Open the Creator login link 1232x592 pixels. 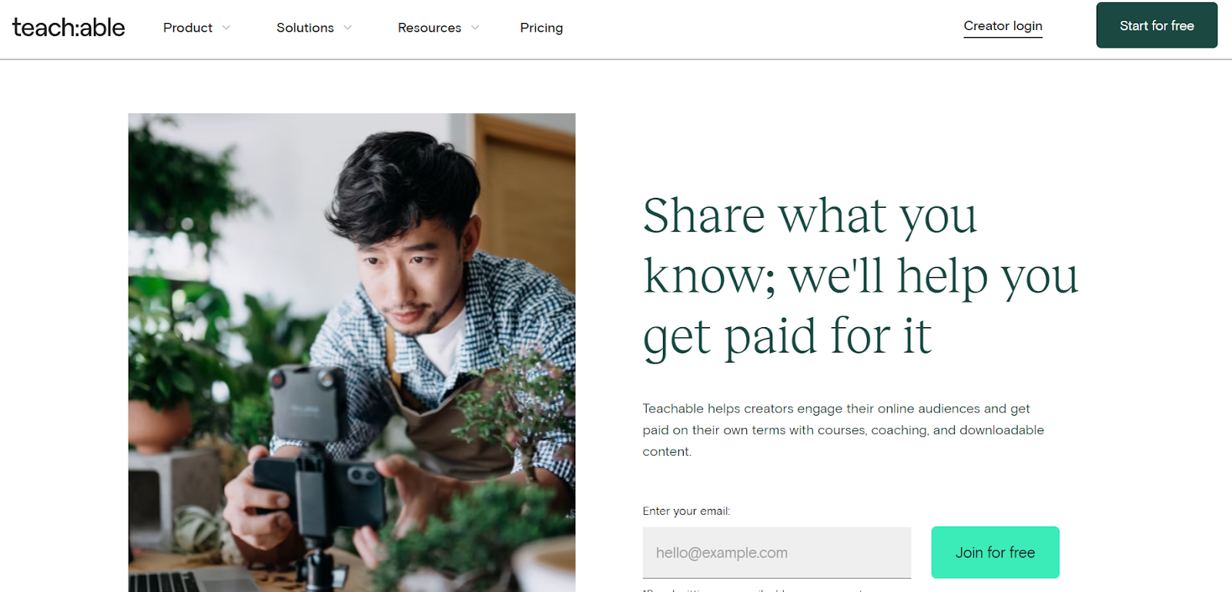click(x=1003, y=26)
